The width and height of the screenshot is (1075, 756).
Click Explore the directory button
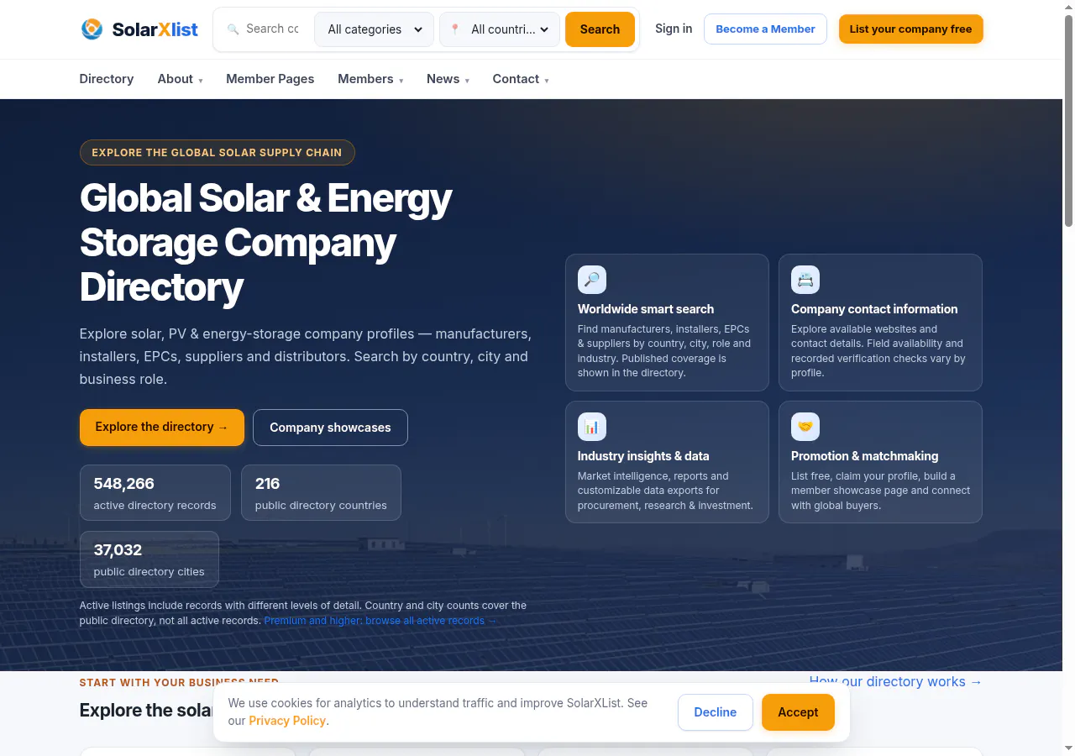(x=162, y=428)
